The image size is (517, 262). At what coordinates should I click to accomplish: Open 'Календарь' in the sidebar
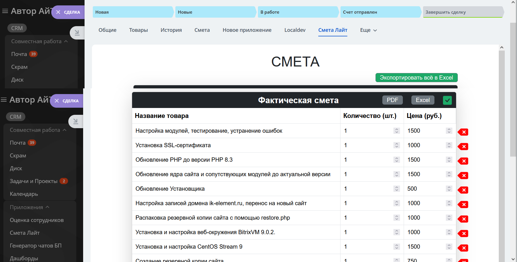tap(24, 194)
